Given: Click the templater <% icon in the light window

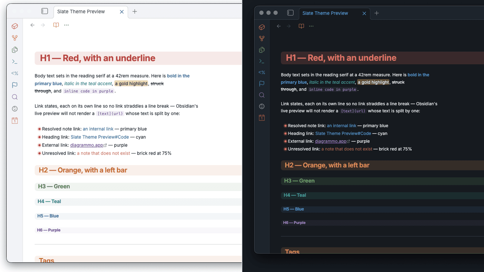Looking at the screenshot, I should click(x=15, y=73).
